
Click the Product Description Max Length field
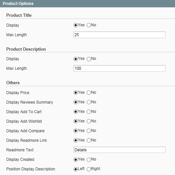point(120,68)
